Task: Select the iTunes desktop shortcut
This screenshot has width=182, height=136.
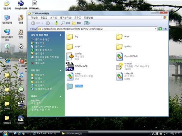Action: (21, 77)
